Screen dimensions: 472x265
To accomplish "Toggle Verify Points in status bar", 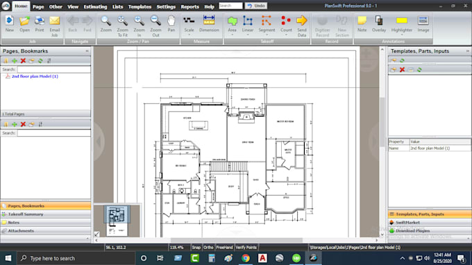I will pyautogui.click(x=246, y=247).
